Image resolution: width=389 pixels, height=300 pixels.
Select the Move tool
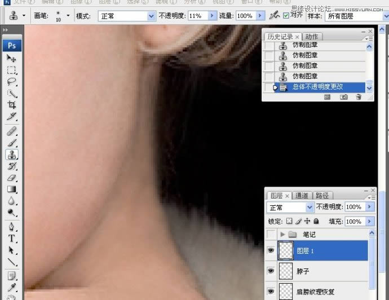(12, 58)
